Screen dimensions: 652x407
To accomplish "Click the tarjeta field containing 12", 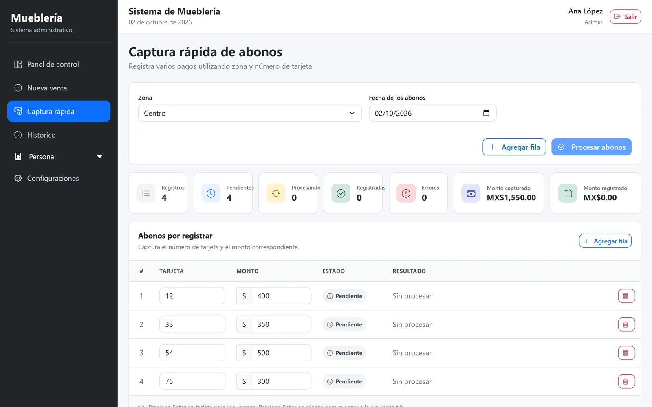I will [192, 296].
